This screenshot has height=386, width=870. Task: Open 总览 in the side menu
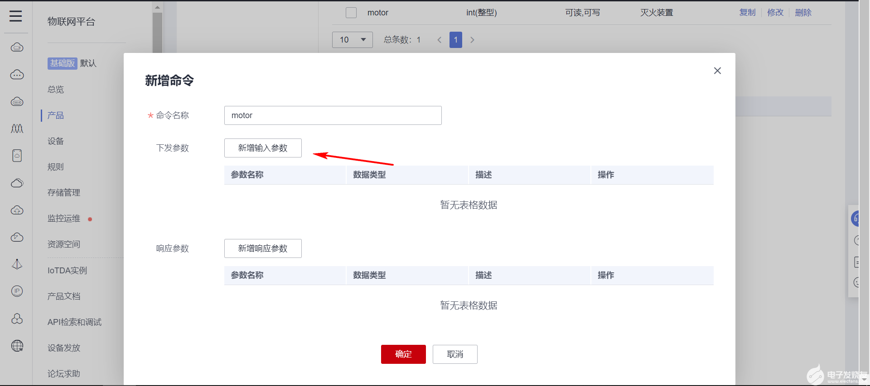pyautogui.click(x=56, y=90)
